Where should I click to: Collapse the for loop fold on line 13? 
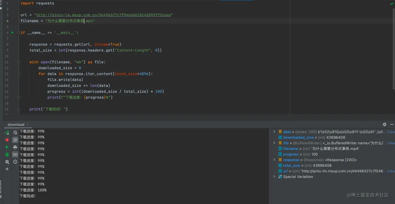click(x=19, y=74)
